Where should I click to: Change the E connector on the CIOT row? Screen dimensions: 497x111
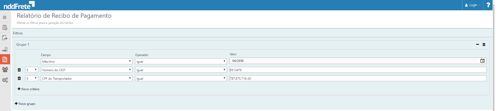[x=32, y=70]
